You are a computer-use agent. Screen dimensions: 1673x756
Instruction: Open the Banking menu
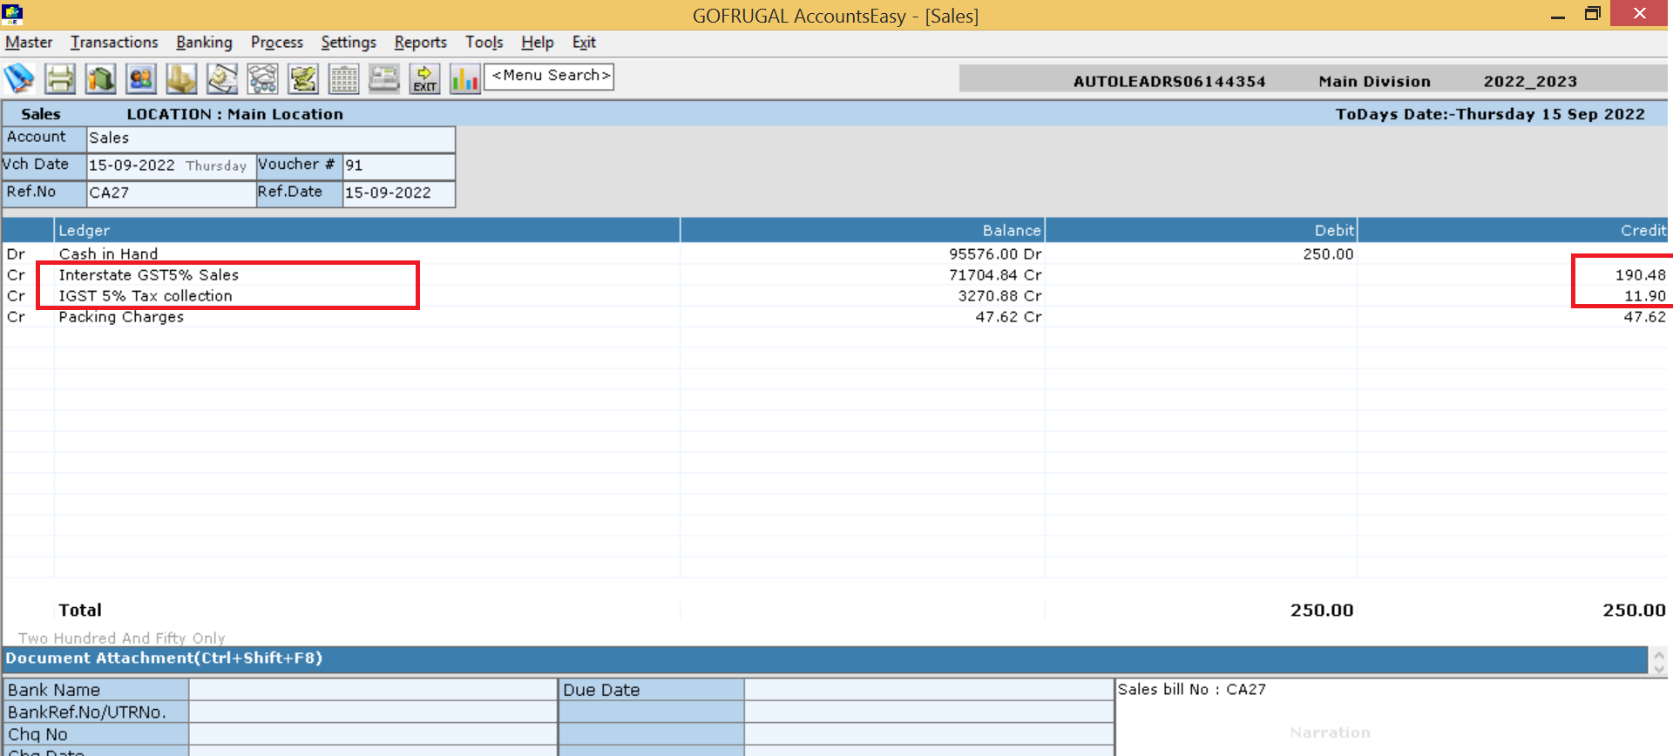[x=204, y=42]
